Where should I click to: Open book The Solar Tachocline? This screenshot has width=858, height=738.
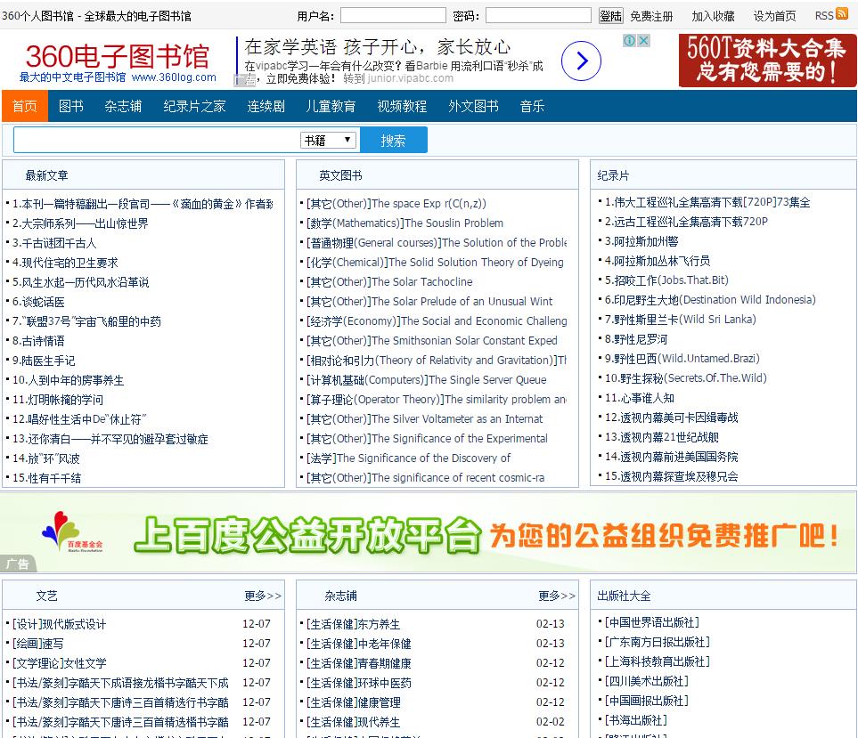389,282
